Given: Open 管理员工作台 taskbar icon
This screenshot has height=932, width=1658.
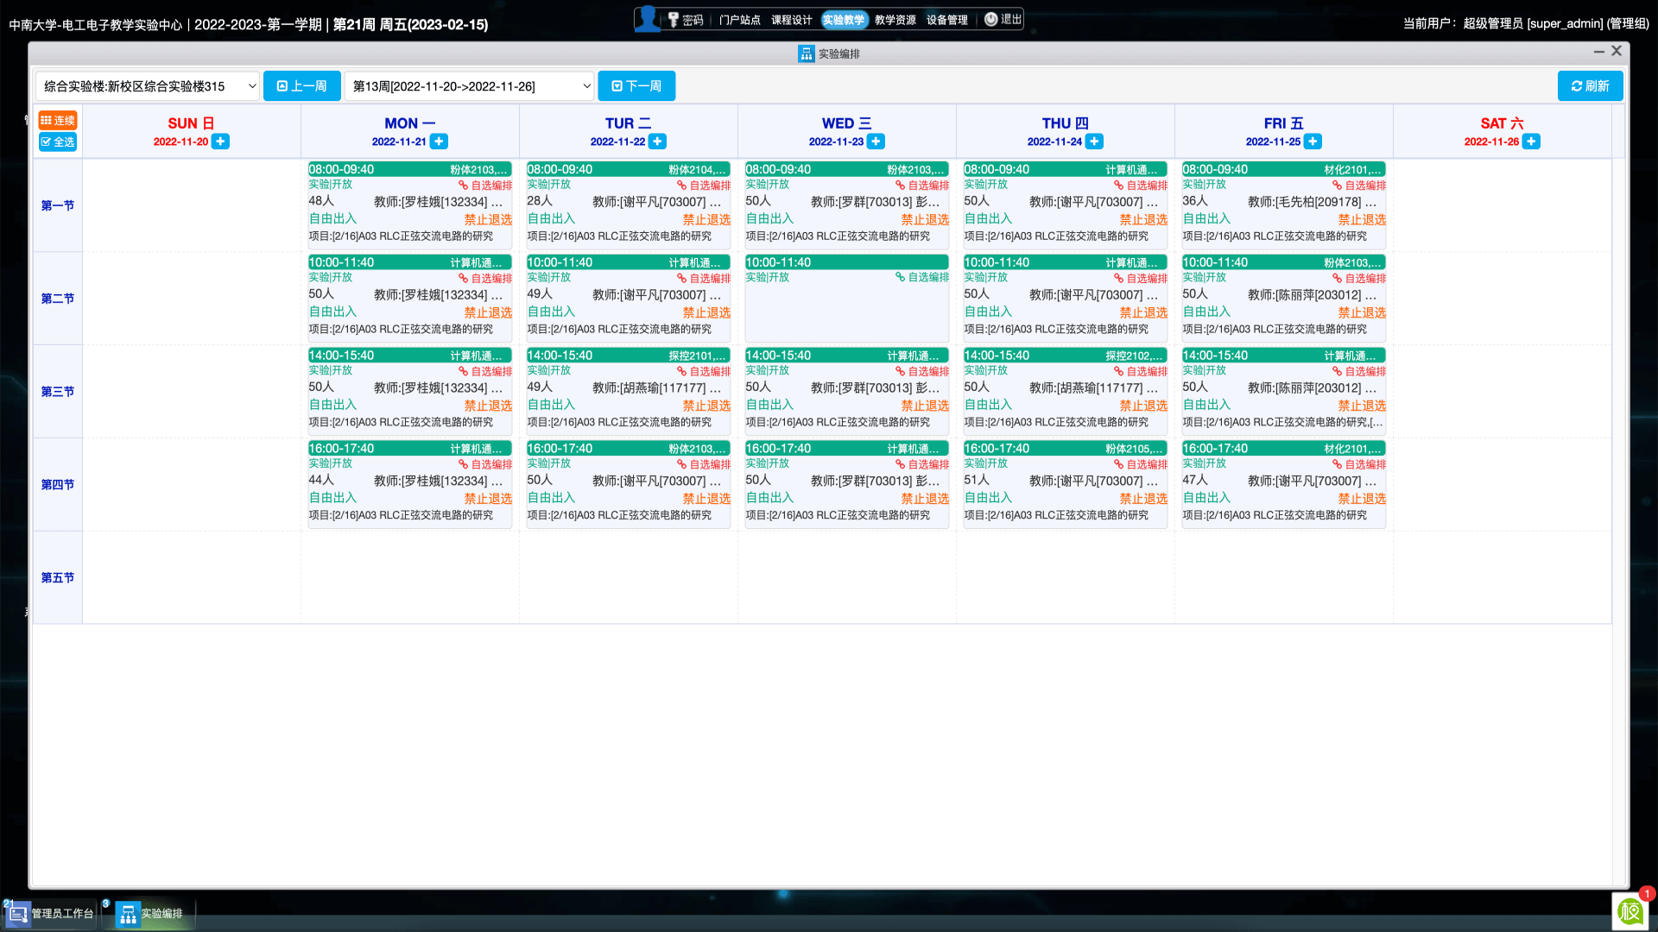Looking at the screenshot, I should [17, 913].
